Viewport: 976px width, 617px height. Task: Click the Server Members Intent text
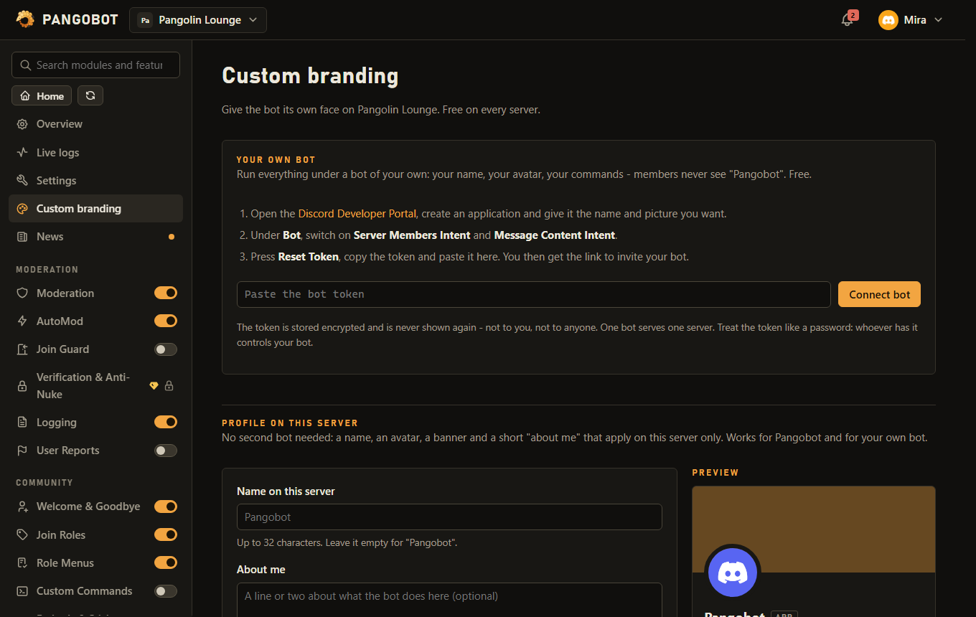(x=412, y=235)
